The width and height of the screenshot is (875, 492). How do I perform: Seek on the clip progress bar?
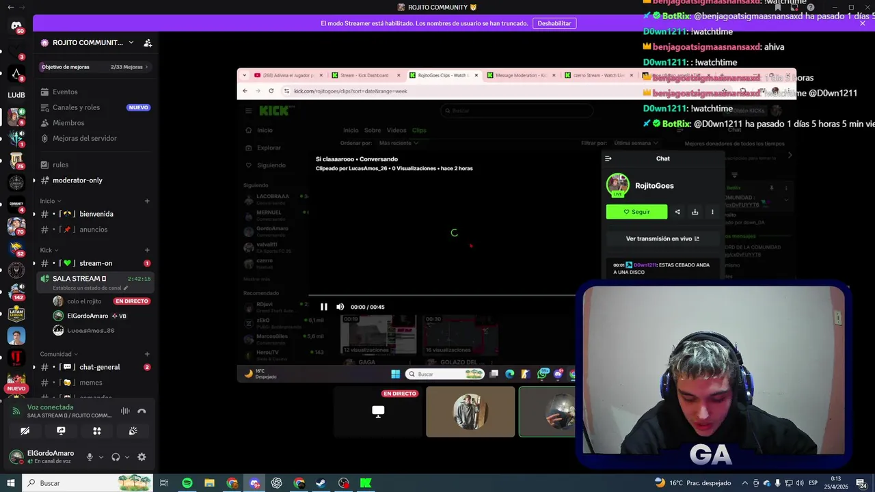(x=442, y=297)
